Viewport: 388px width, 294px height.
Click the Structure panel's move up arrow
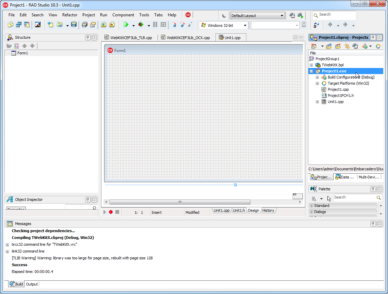click(25, 46)
